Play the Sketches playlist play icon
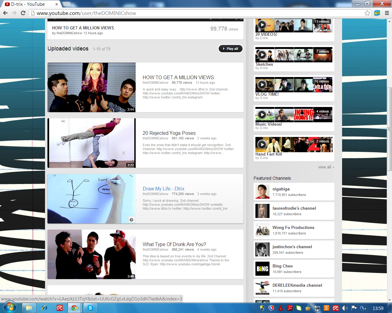This screenshot has width=392, height=313. [262, 54]
